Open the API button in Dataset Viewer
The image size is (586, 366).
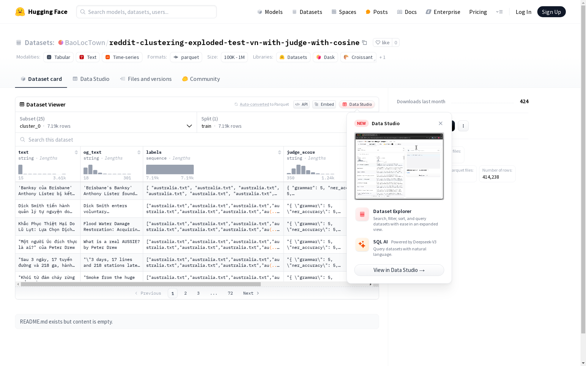tap(301, 104)
